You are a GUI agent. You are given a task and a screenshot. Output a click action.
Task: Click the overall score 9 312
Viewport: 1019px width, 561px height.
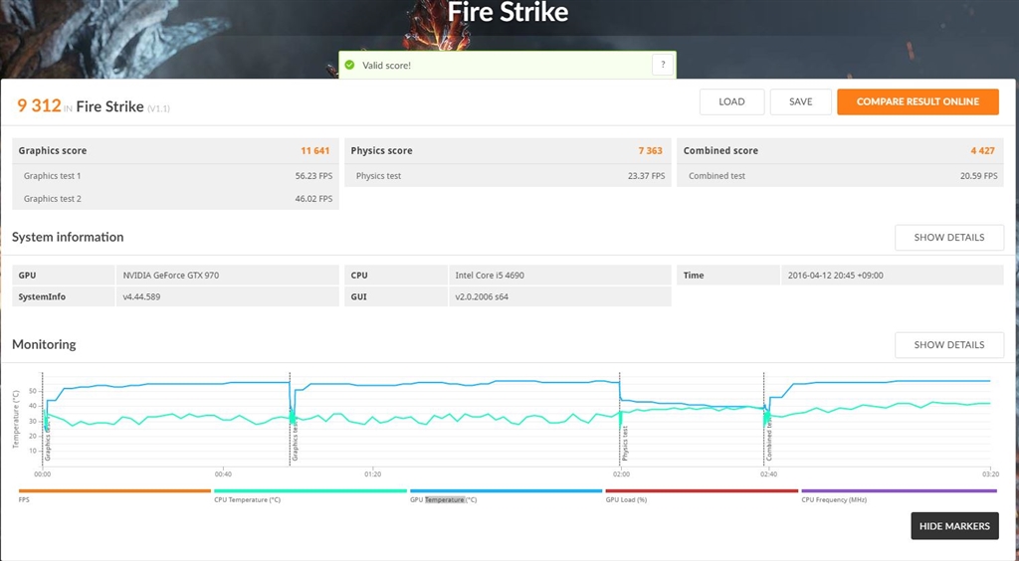point(39,105)
